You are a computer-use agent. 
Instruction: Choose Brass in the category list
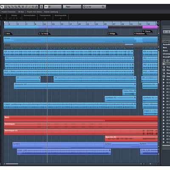tap(165, 51)
